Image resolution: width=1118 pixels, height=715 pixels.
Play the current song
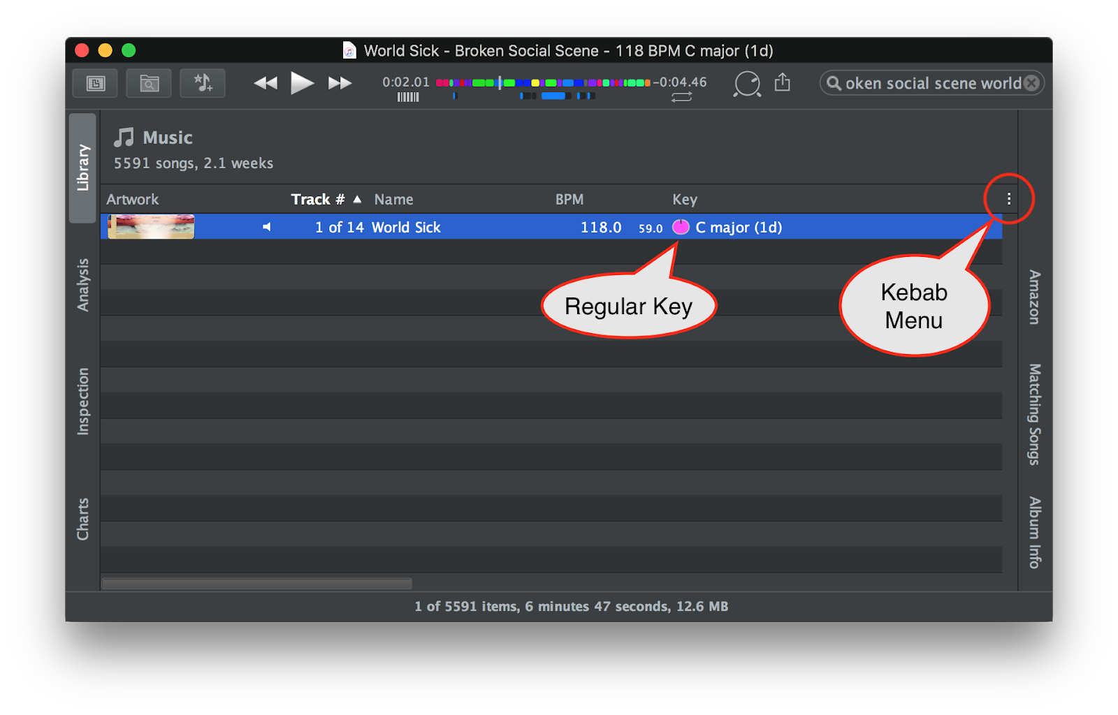coord(302,83)
